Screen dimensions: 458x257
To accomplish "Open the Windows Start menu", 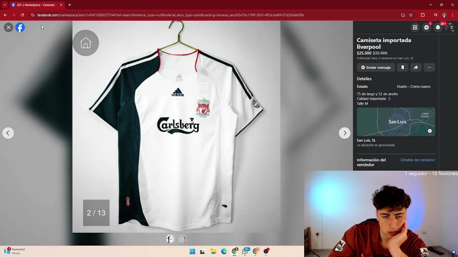I will click(x=192, y=251).
